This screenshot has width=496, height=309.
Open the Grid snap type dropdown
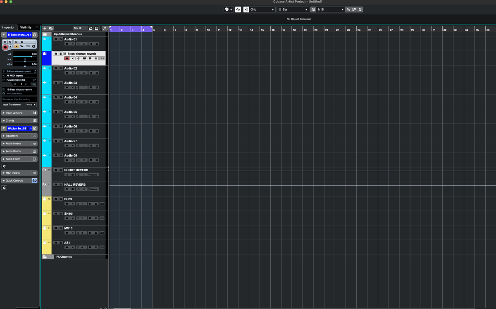[x=262, y=9]
